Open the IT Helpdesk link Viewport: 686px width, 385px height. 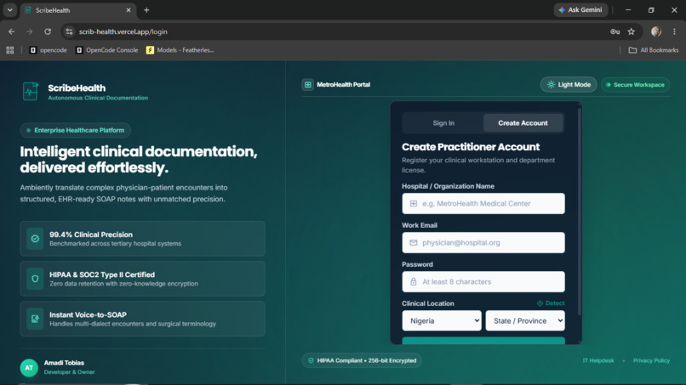point(598,360)
